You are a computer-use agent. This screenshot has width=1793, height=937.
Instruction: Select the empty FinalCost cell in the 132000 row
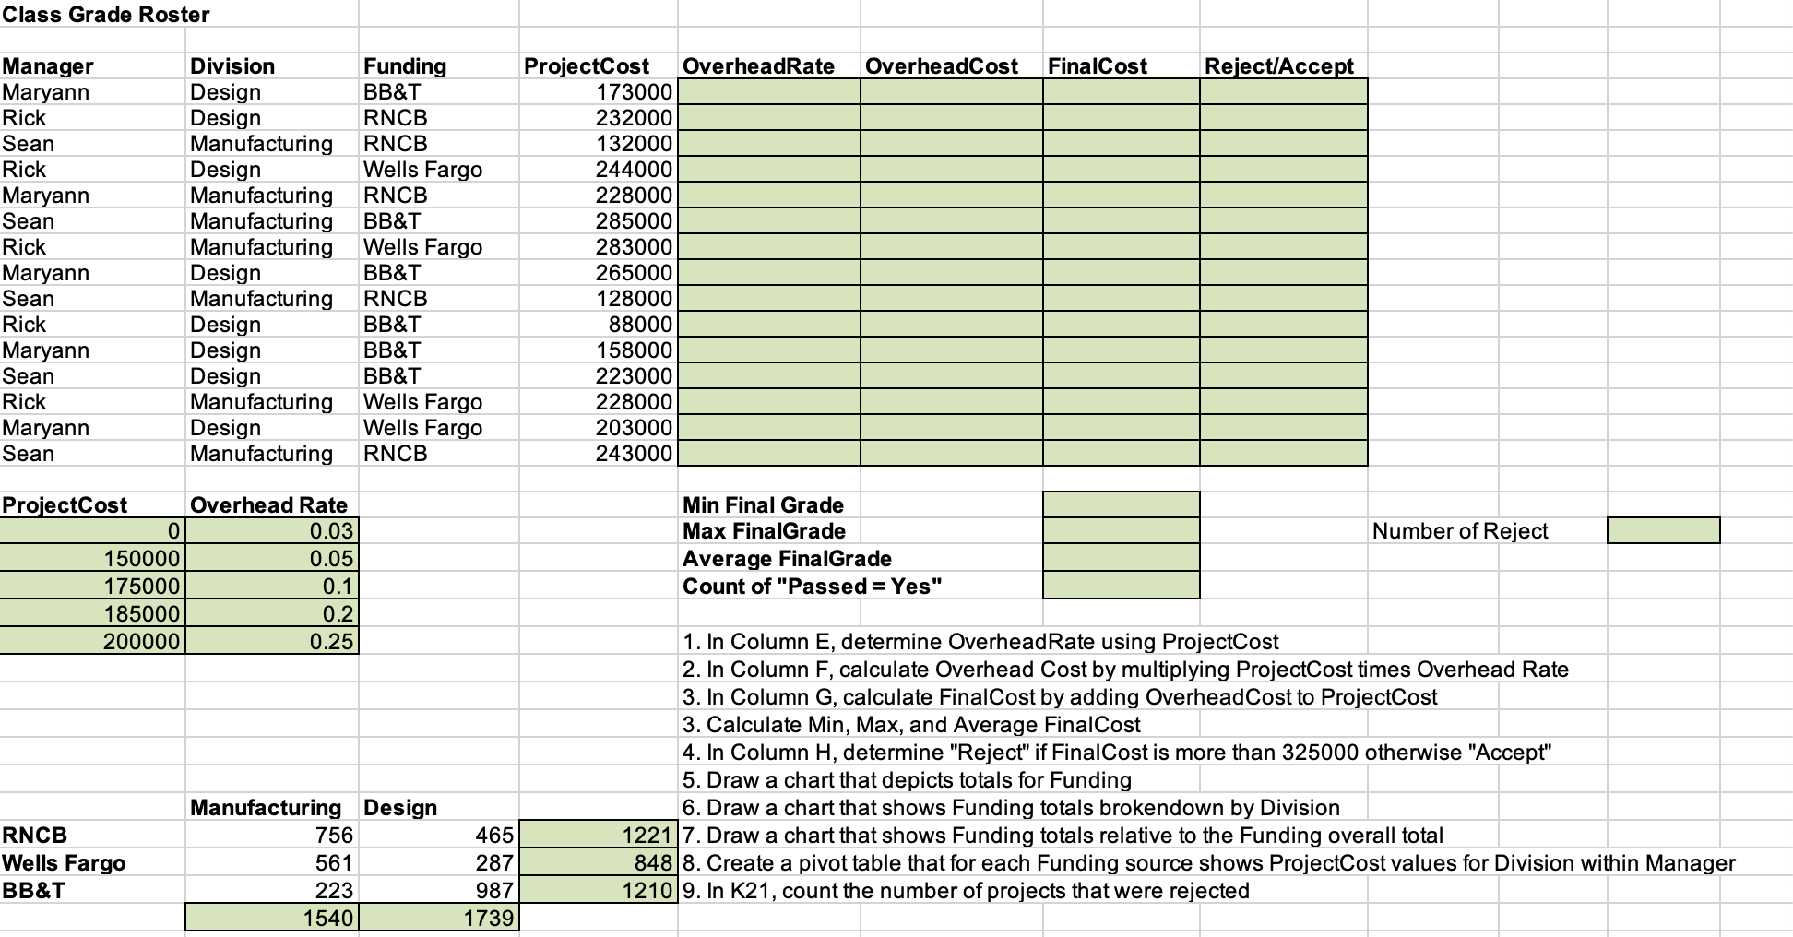pos(1122,144)
